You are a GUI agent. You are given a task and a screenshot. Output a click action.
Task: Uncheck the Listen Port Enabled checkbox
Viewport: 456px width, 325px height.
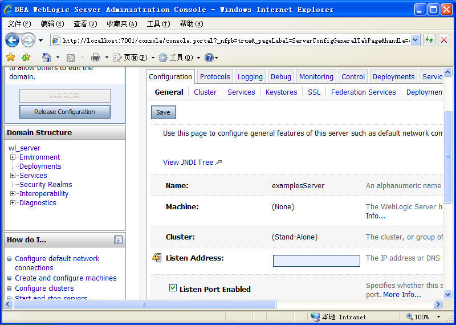pyautogui.click(x=173, y=288)
